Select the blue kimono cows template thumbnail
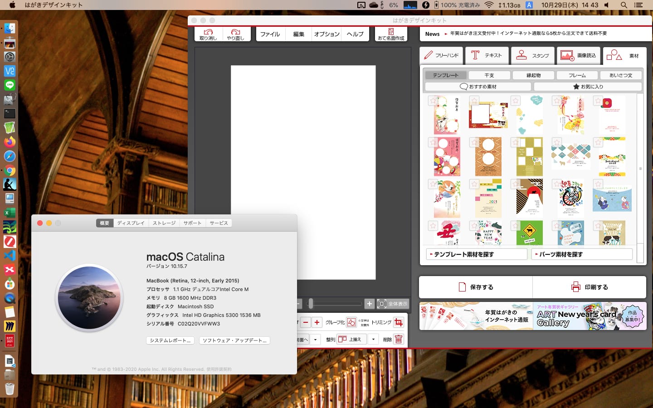Screen dimensions: 653x408 pyautogui.click(x=612, y=198)
